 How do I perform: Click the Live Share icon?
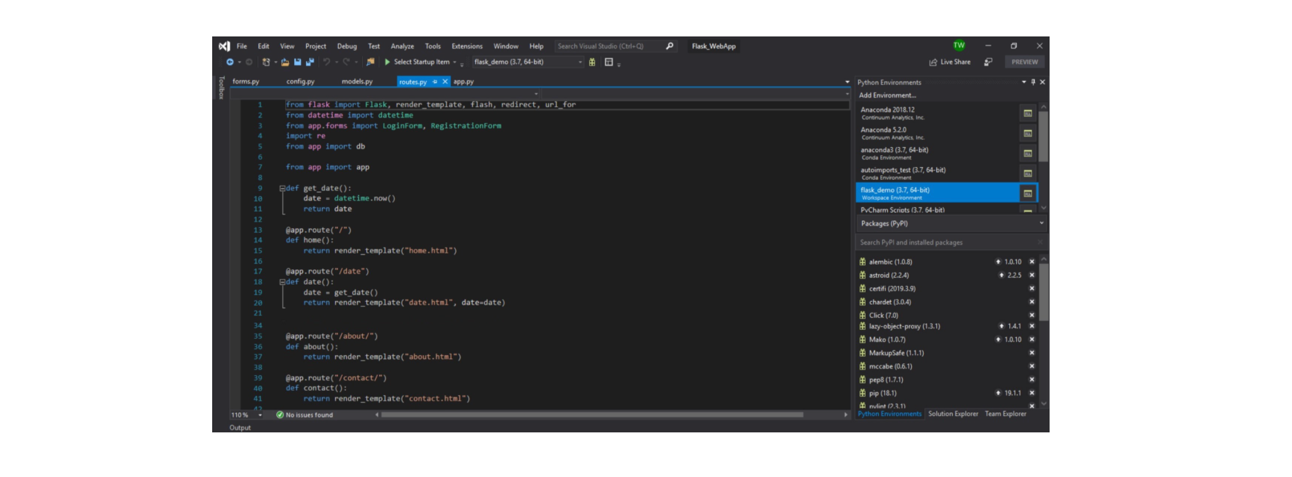(933, 62)
